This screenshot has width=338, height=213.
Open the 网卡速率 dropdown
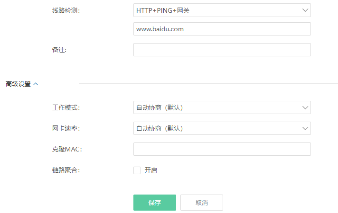[222, 128]
